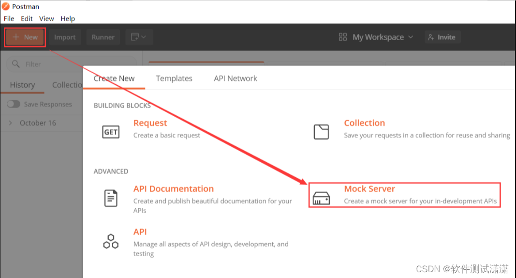The height and width of the screenshot is (278, 516).
Task: Click the Collection folder icon
Action: (x=321, y=132)
